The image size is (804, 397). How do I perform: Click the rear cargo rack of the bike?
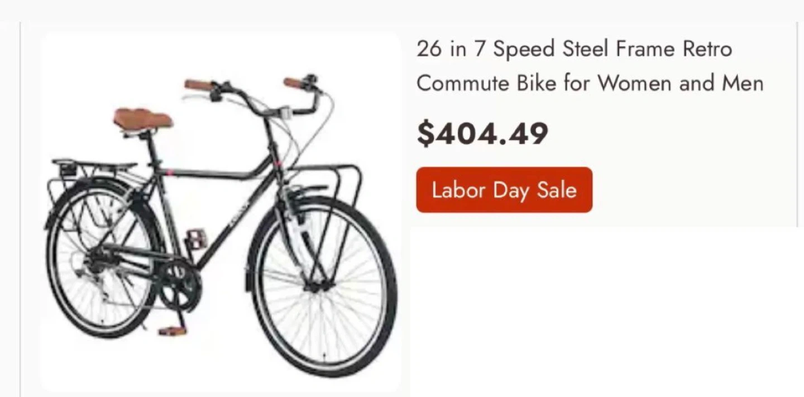click(95, 165)
